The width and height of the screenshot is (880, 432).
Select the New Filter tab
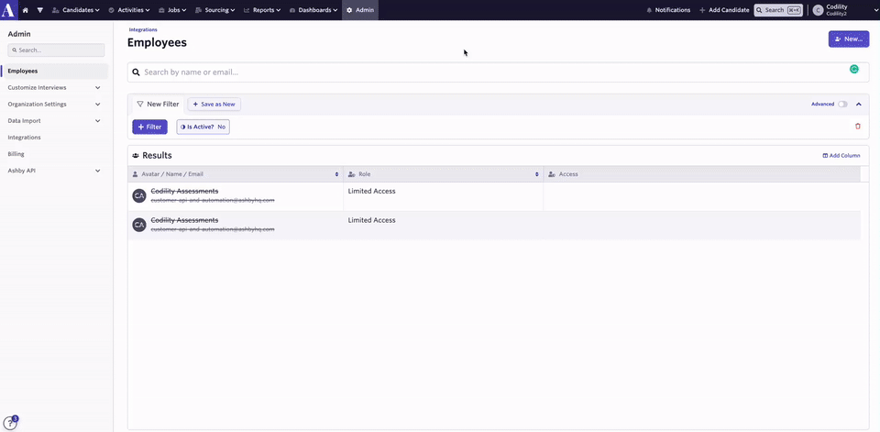click(x=158, y=104)
